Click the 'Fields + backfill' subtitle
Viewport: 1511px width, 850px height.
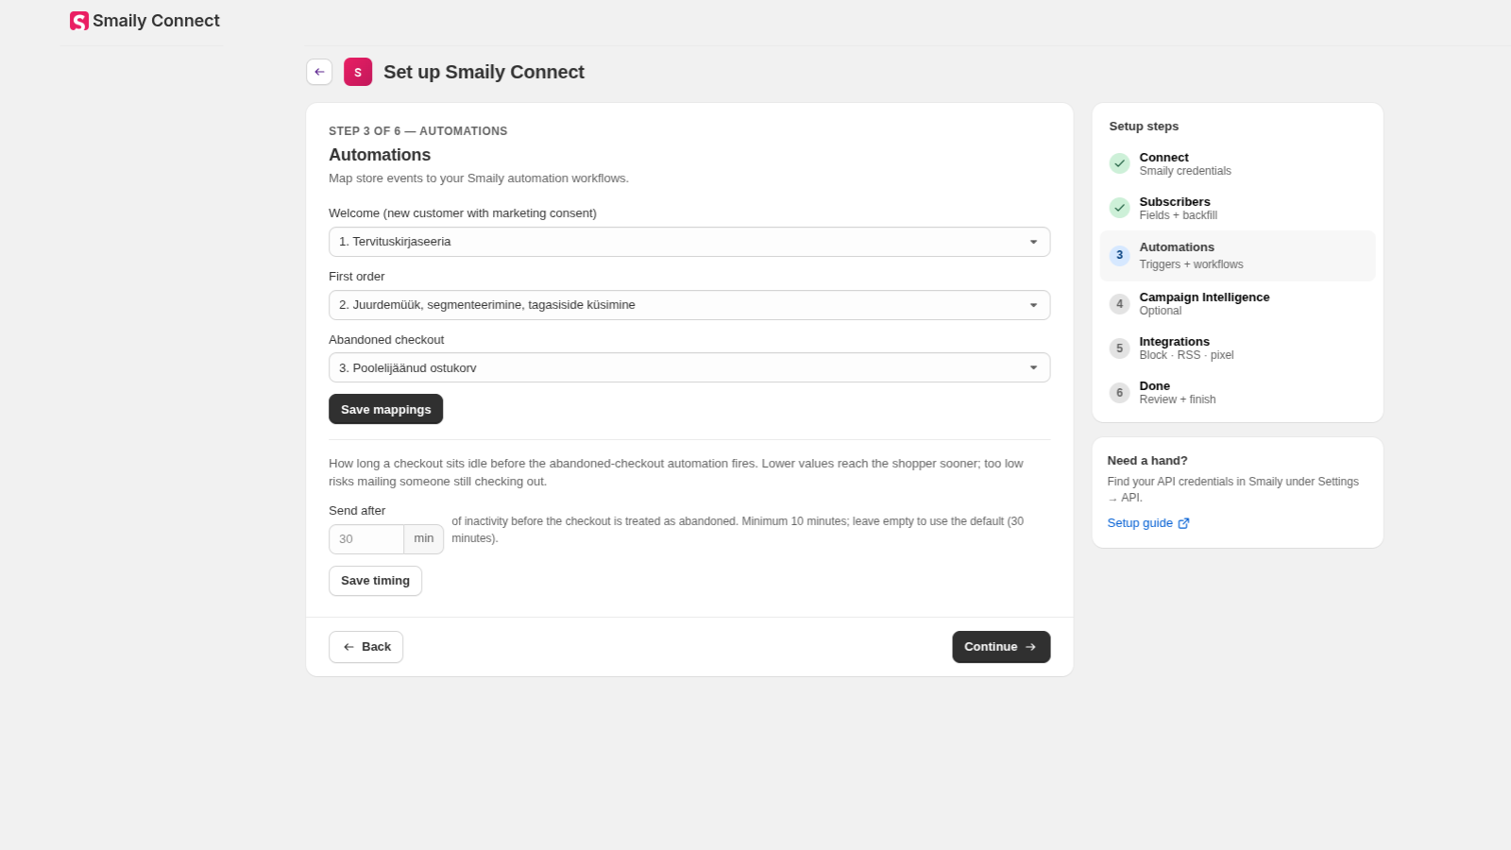(1178, 215)
